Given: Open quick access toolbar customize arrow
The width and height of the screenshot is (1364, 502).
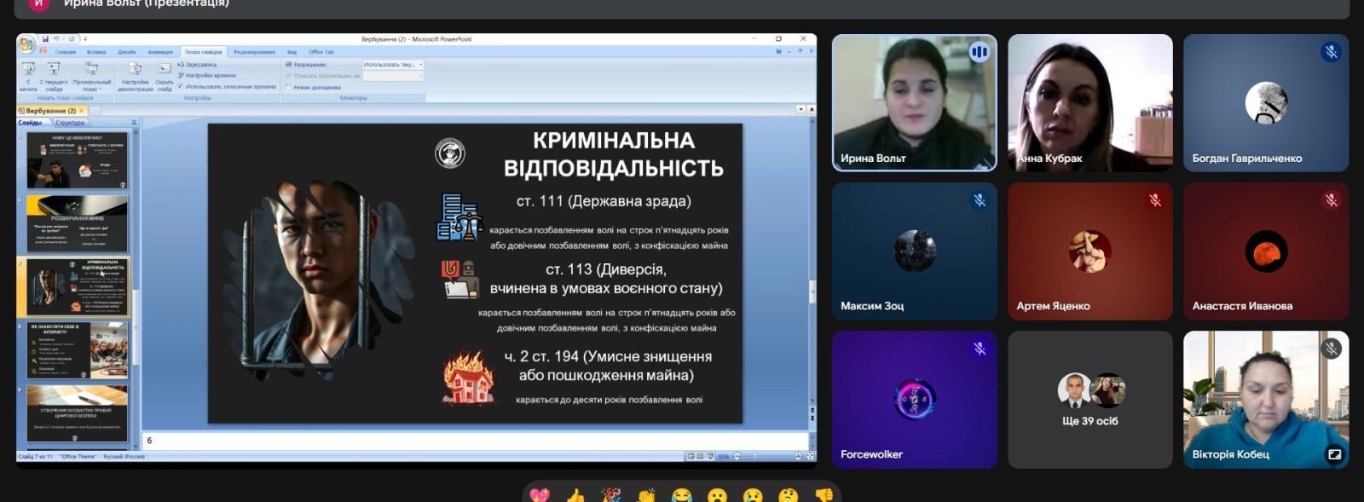Looking at the screenshot, I should (x=85, y=39).
